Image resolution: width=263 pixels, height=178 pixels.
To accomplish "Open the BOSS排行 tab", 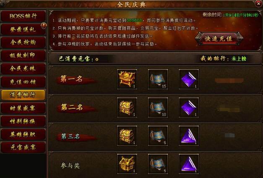I will click(x=23, y=16).
